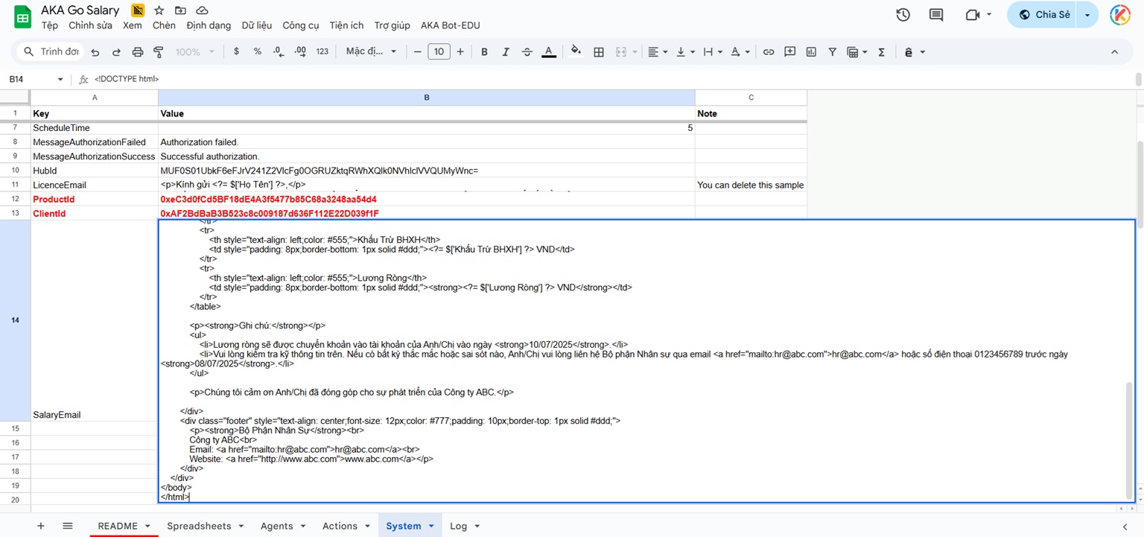
Task: Increase font size with plus button
Action: (460, 52)
